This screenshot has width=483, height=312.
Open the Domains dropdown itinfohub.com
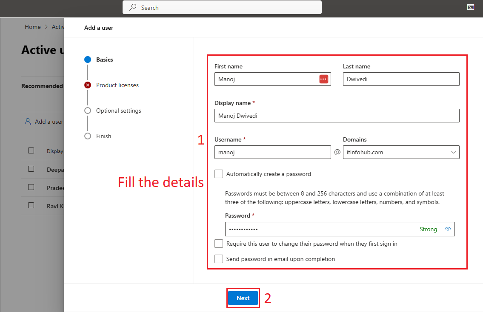401,152
